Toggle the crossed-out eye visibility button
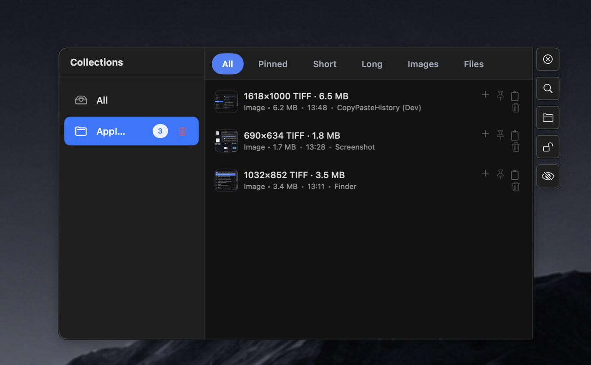 tap(548, 176)
